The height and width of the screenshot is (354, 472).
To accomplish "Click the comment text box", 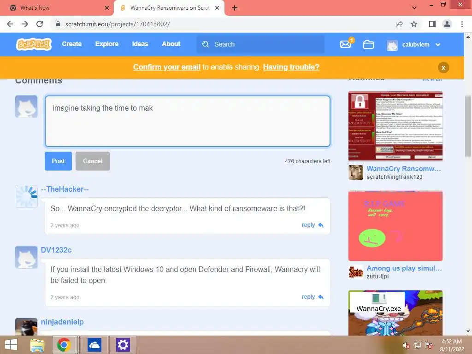I will tap(188, 121).
